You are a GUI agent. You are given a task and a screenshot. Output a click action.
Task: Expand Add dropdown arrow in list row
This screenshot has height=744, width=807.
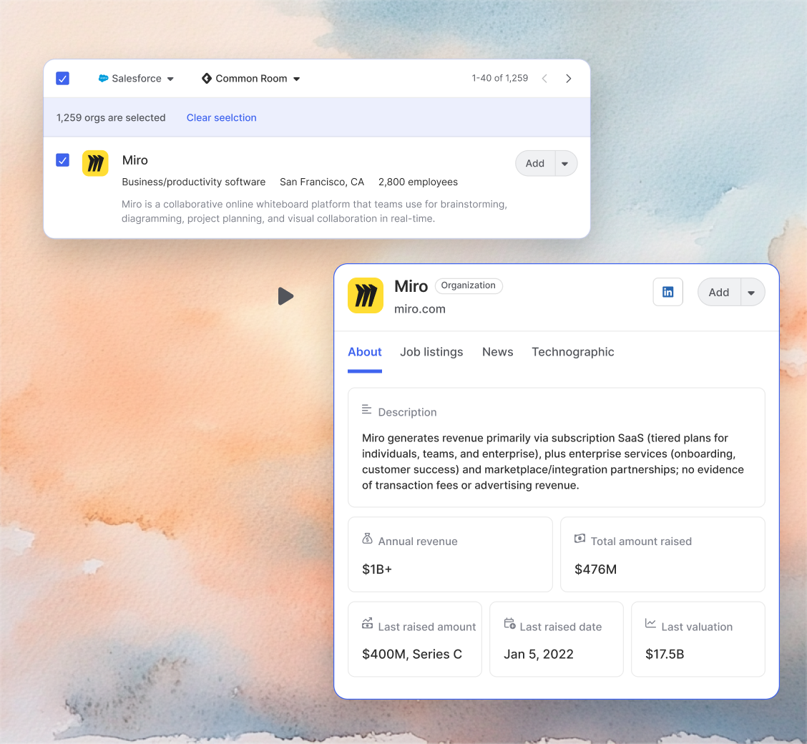(x=565, y=163)
